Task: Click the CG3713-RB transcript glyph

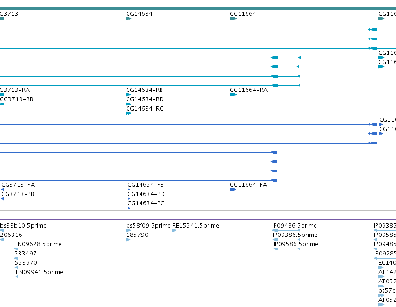Action: point(2,104)
